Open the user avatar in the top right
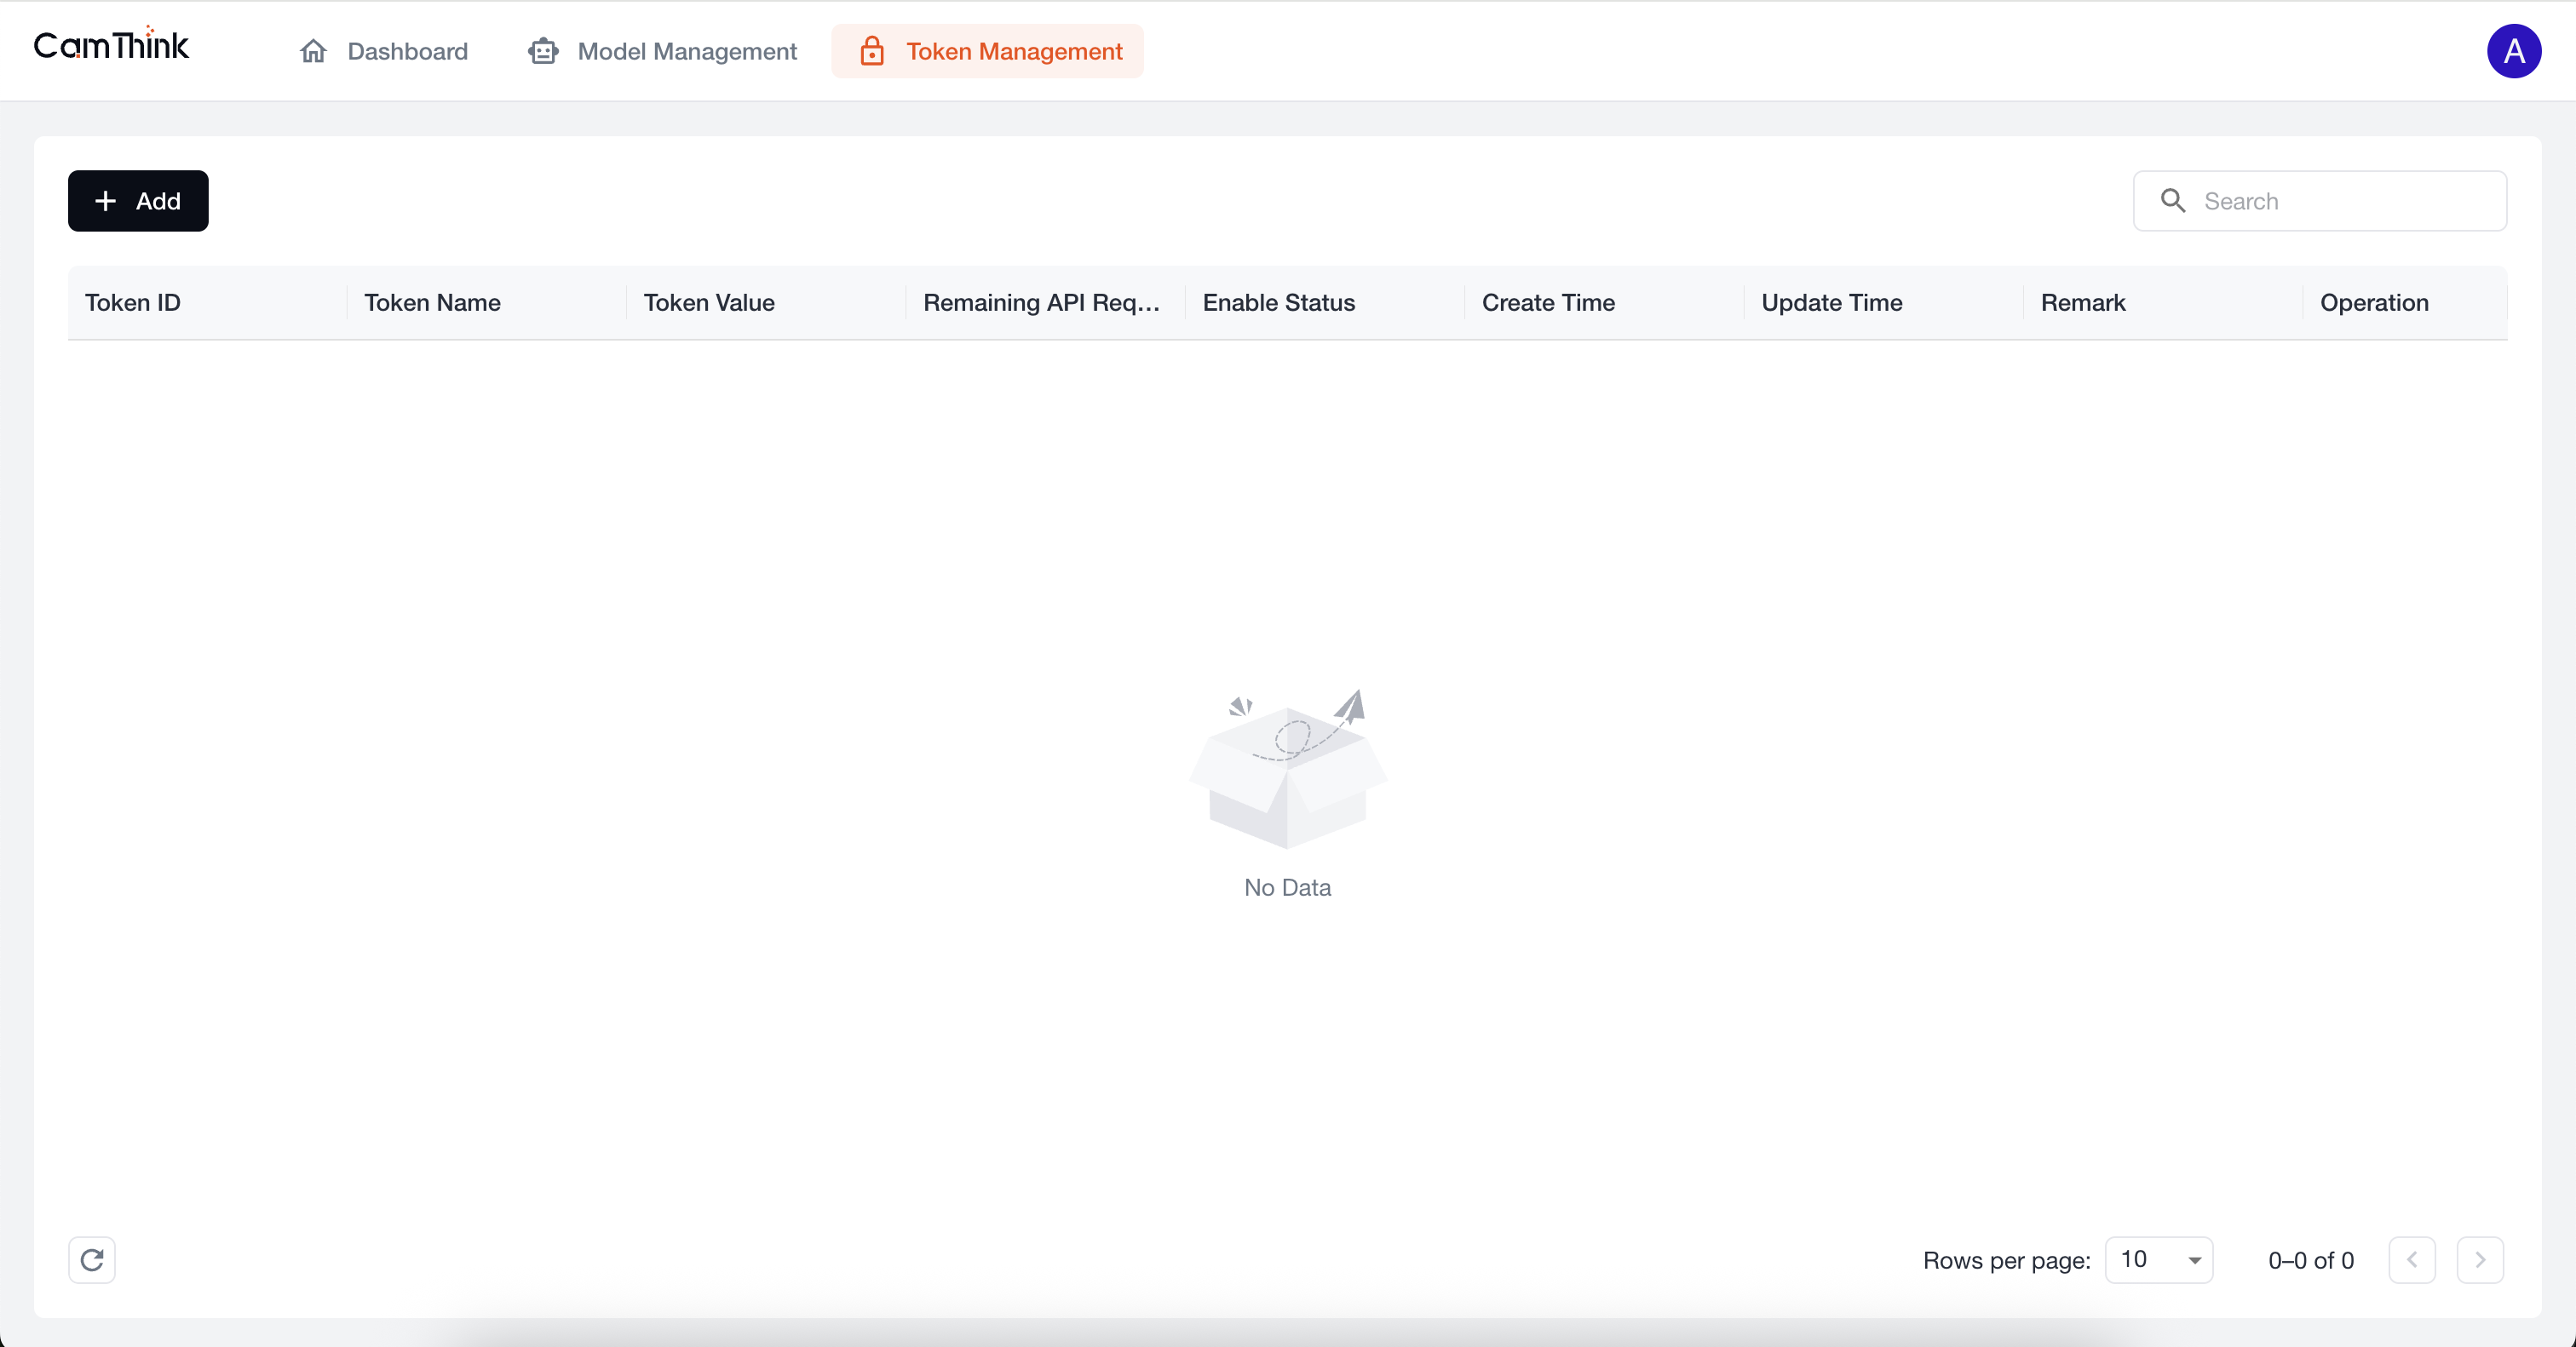Viewport: 2576px width, 1347px height. coord(2514,51)
